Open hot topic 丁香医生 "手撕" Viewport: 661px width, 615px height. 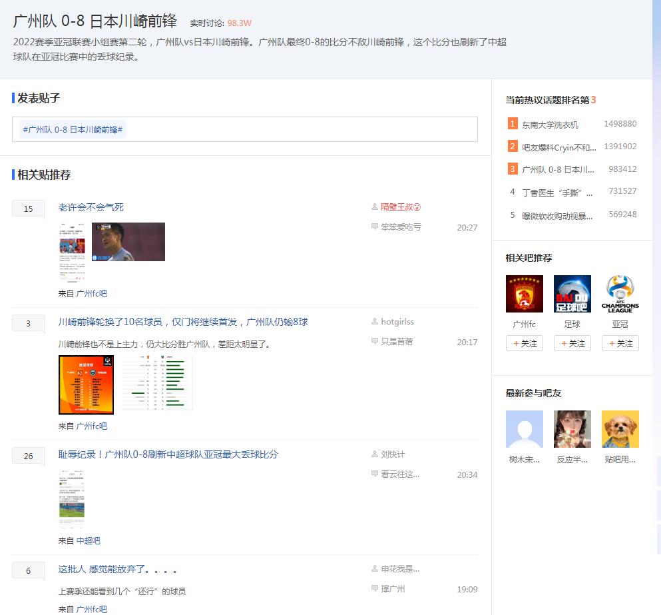557,193
